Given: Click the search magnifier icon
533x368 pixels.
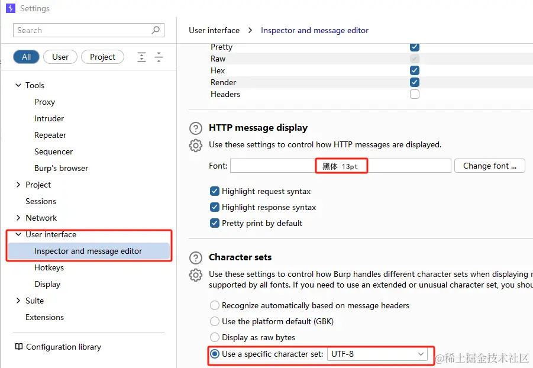Looking at the screenshot, I should coord(156,30).
